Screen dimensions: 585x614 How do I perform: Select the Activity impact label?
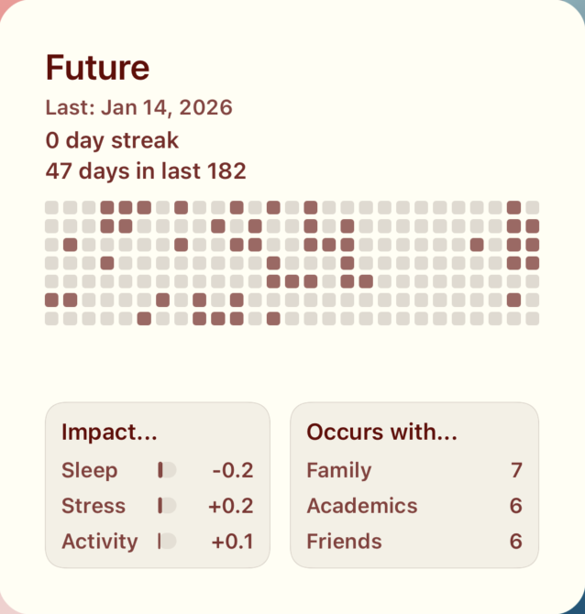coord(99,542)
